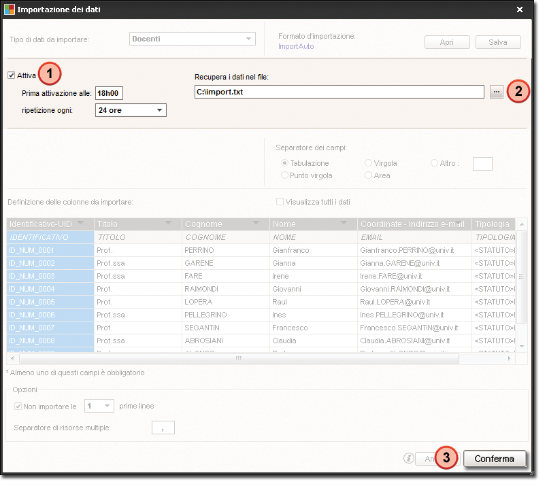The width and height of the screenshot is (547, 486).
Task: Click the Altro custom separator field
Action: click(482, 164)
